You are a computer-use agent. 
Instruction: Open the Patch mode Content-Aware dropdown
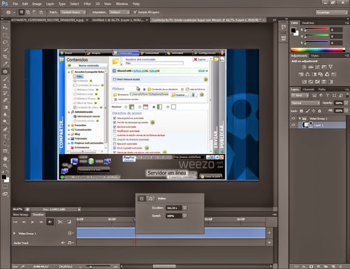(x=73, y=12)
